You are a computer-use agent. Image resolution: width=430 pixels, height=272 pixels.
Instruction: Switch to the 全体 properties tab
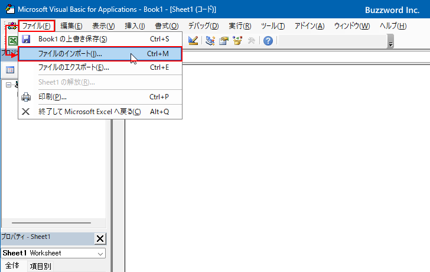click(12, 265)
